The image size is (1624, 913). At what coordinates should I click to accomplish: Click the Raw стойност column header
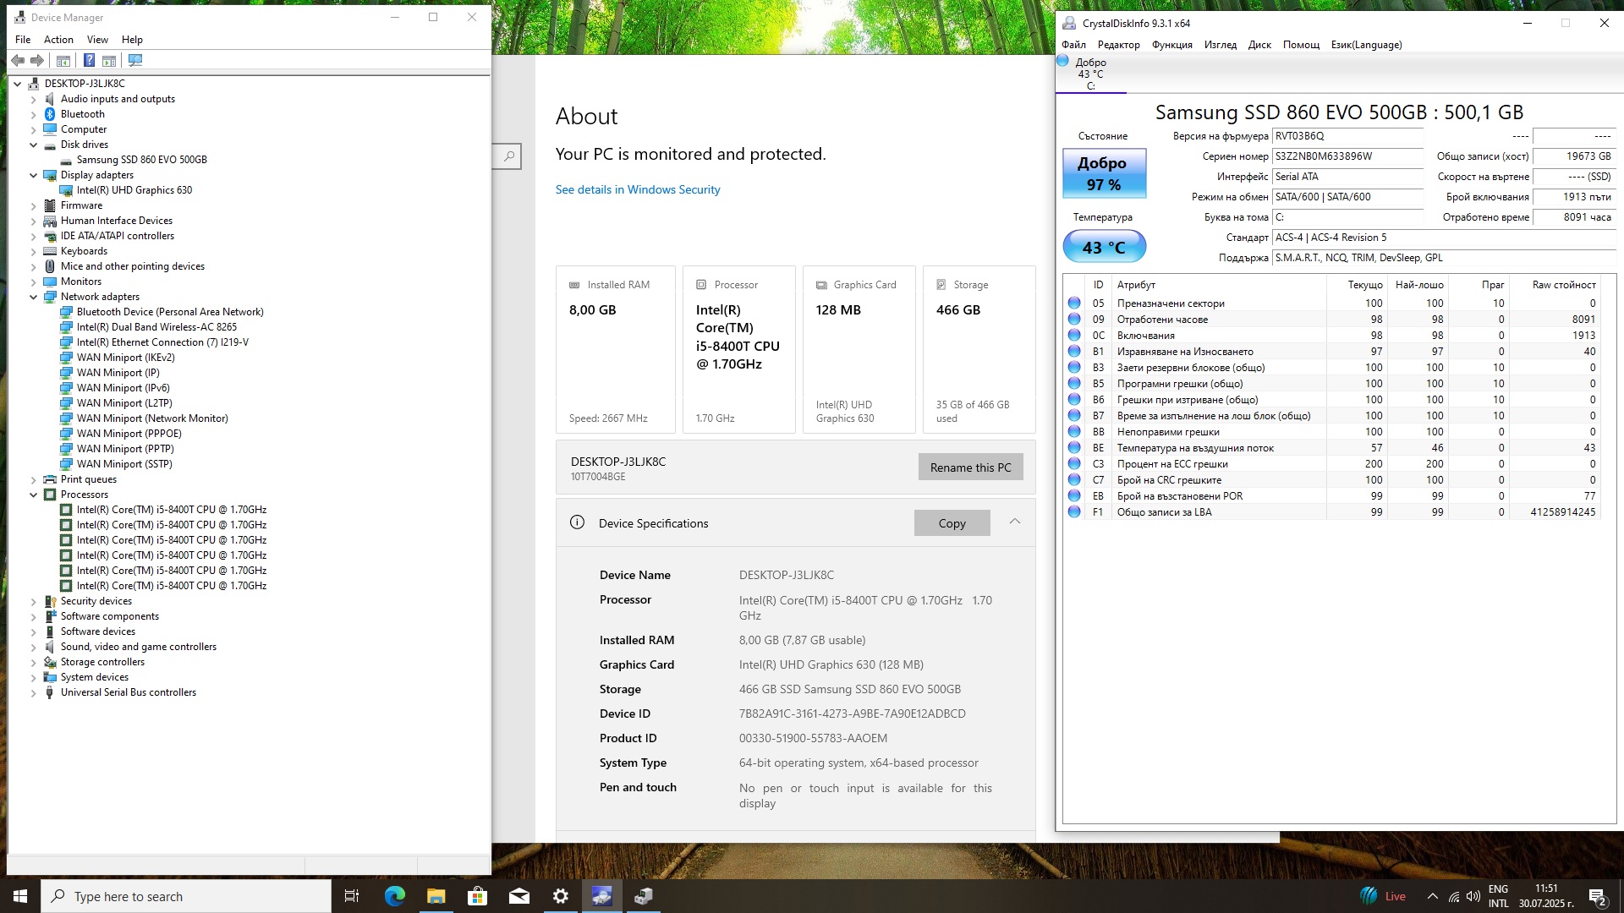(1564, 285)
